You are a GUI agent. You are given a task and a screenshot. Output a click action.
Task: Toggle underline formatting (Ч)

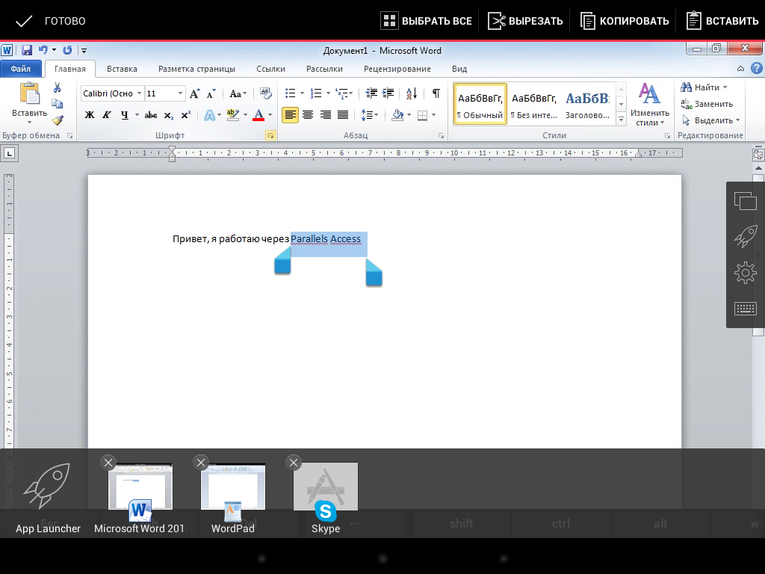click(125, 115)
